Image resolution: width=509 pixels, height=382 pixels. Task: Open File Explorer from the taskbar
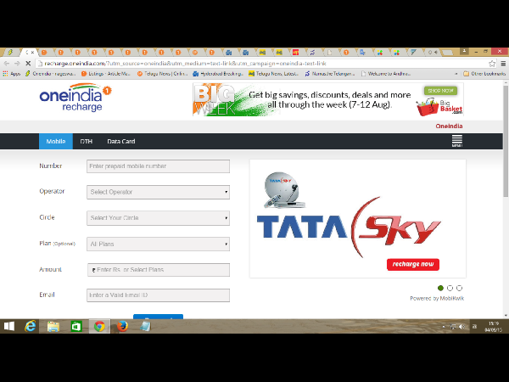point(53,326)
